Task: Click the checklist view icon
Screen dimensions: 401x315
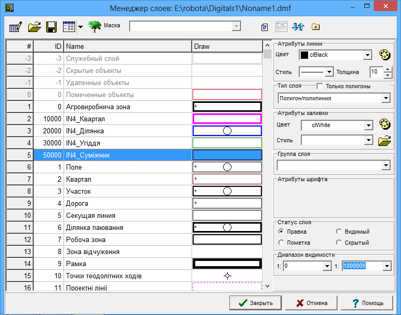Action: [x=69, y=27]
